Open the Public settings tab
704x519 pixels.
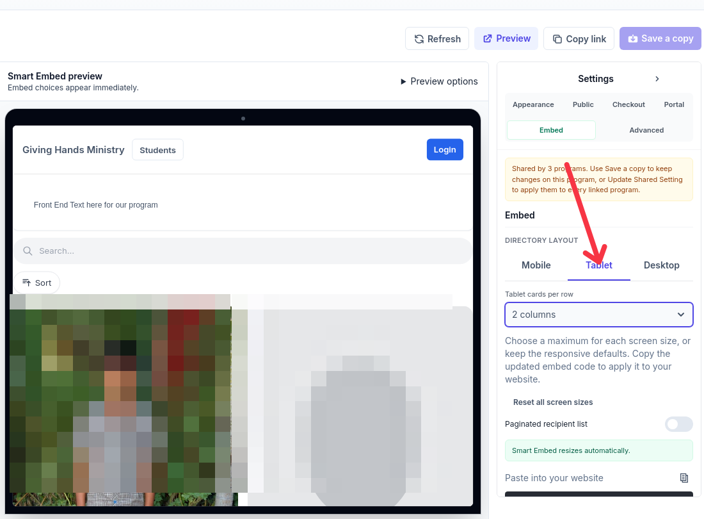click(x=583, y=104)
